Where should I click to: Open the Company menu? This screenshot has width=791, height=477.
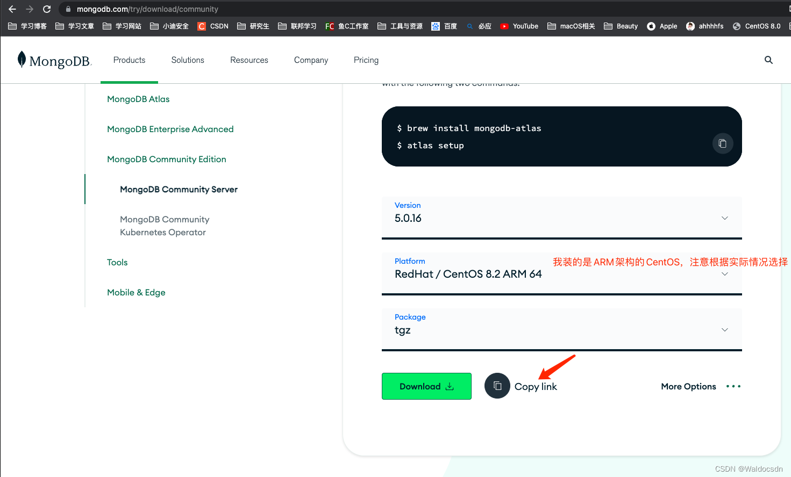311,60
